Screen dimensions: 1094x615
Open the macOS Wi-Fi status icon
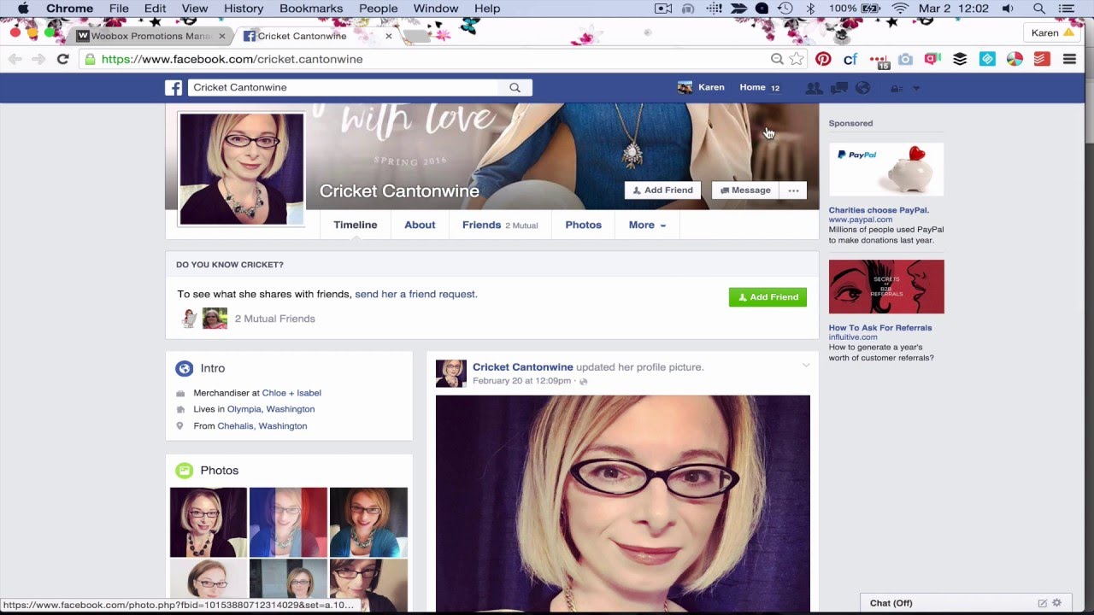click(x=900, y=9)
